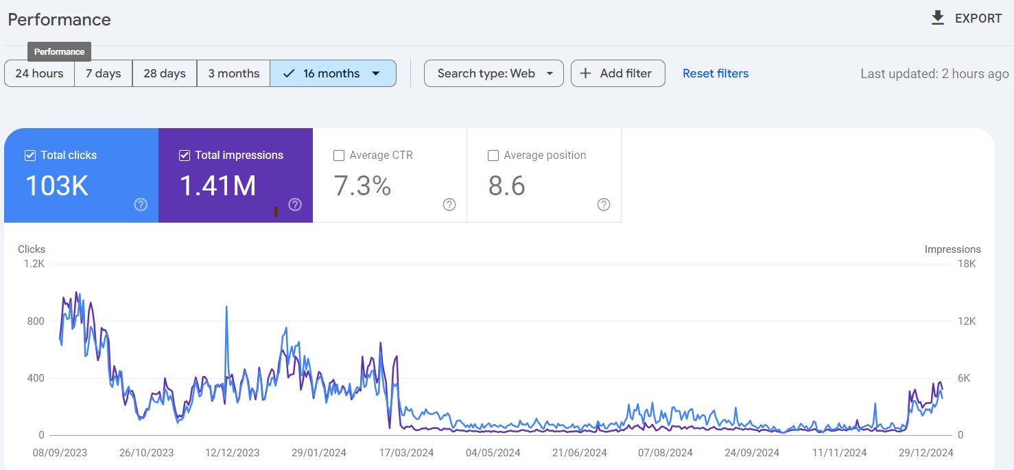Expand the 16 months date range dropdown arrow
This screenshot has width=1014, height=470.
(x=375, y=73)
